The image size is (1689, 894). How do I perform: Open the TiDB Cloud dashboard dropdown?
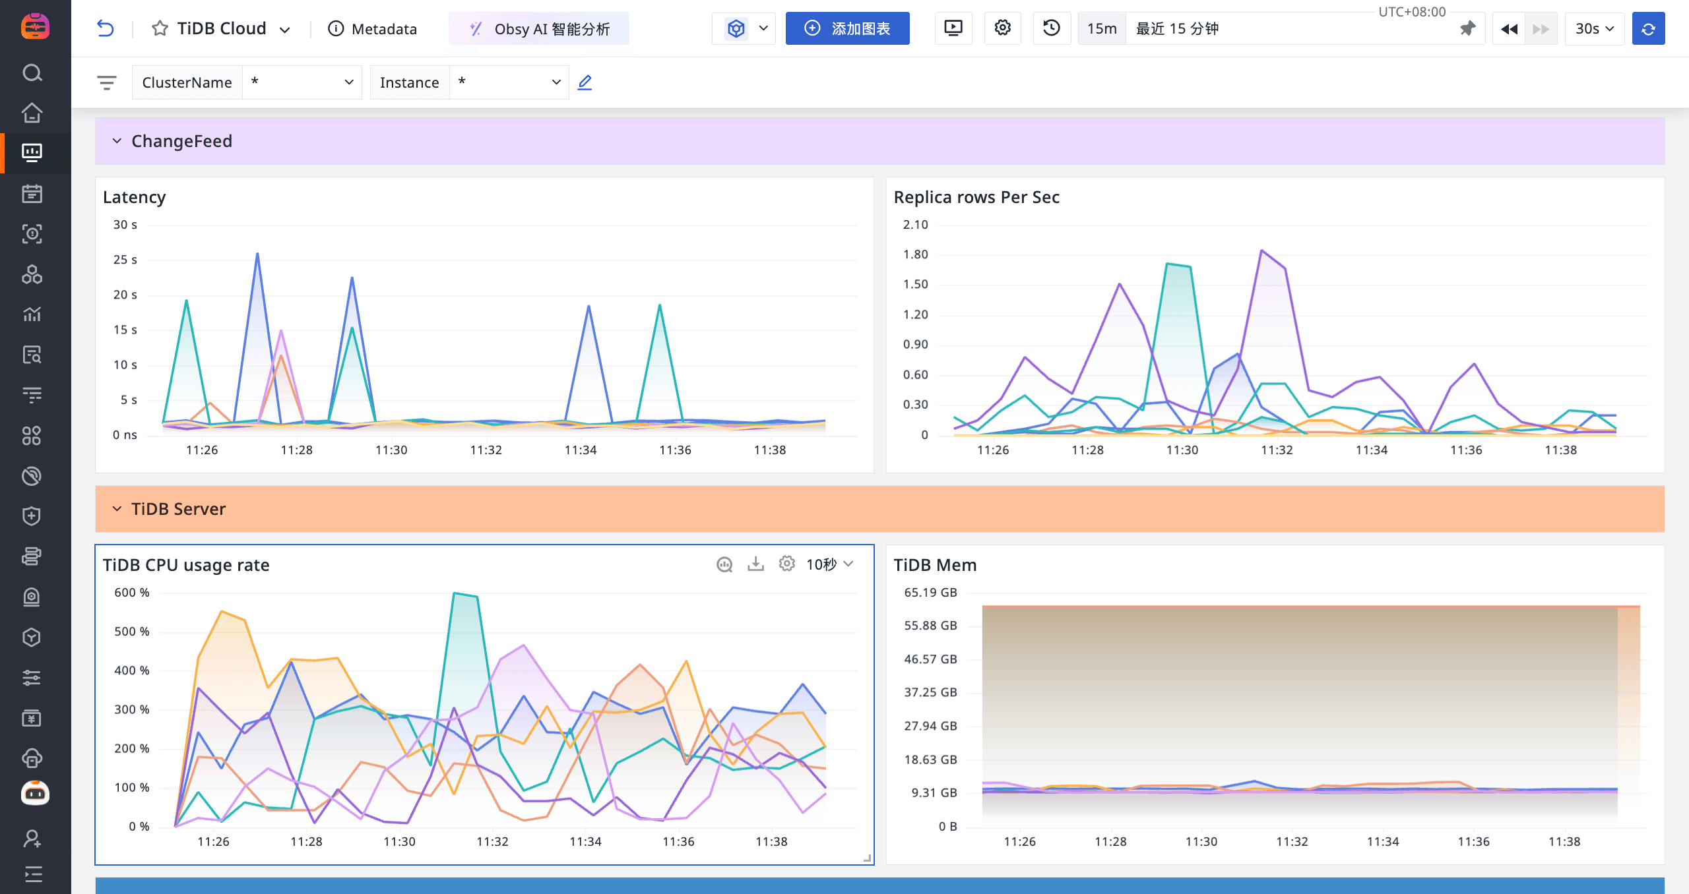pyautogui.click(x=285, y=30)
